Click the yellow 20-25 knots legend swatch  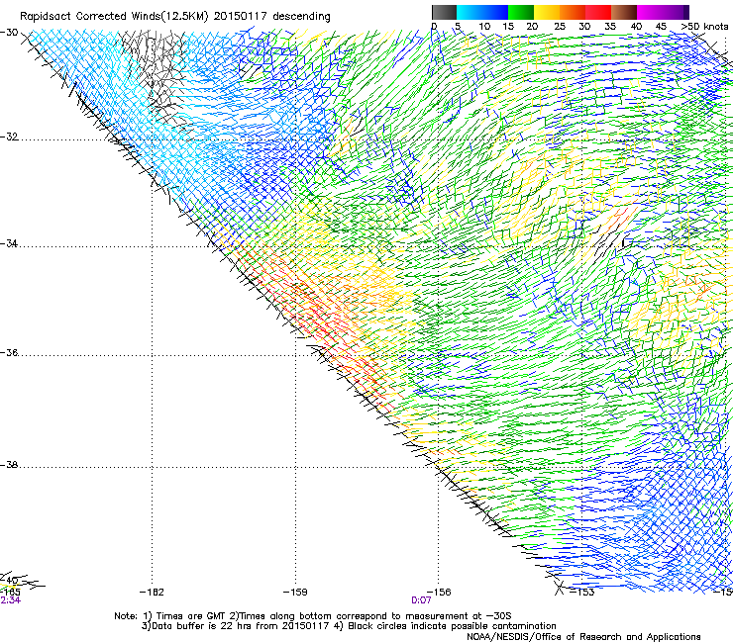click(547, 12)
